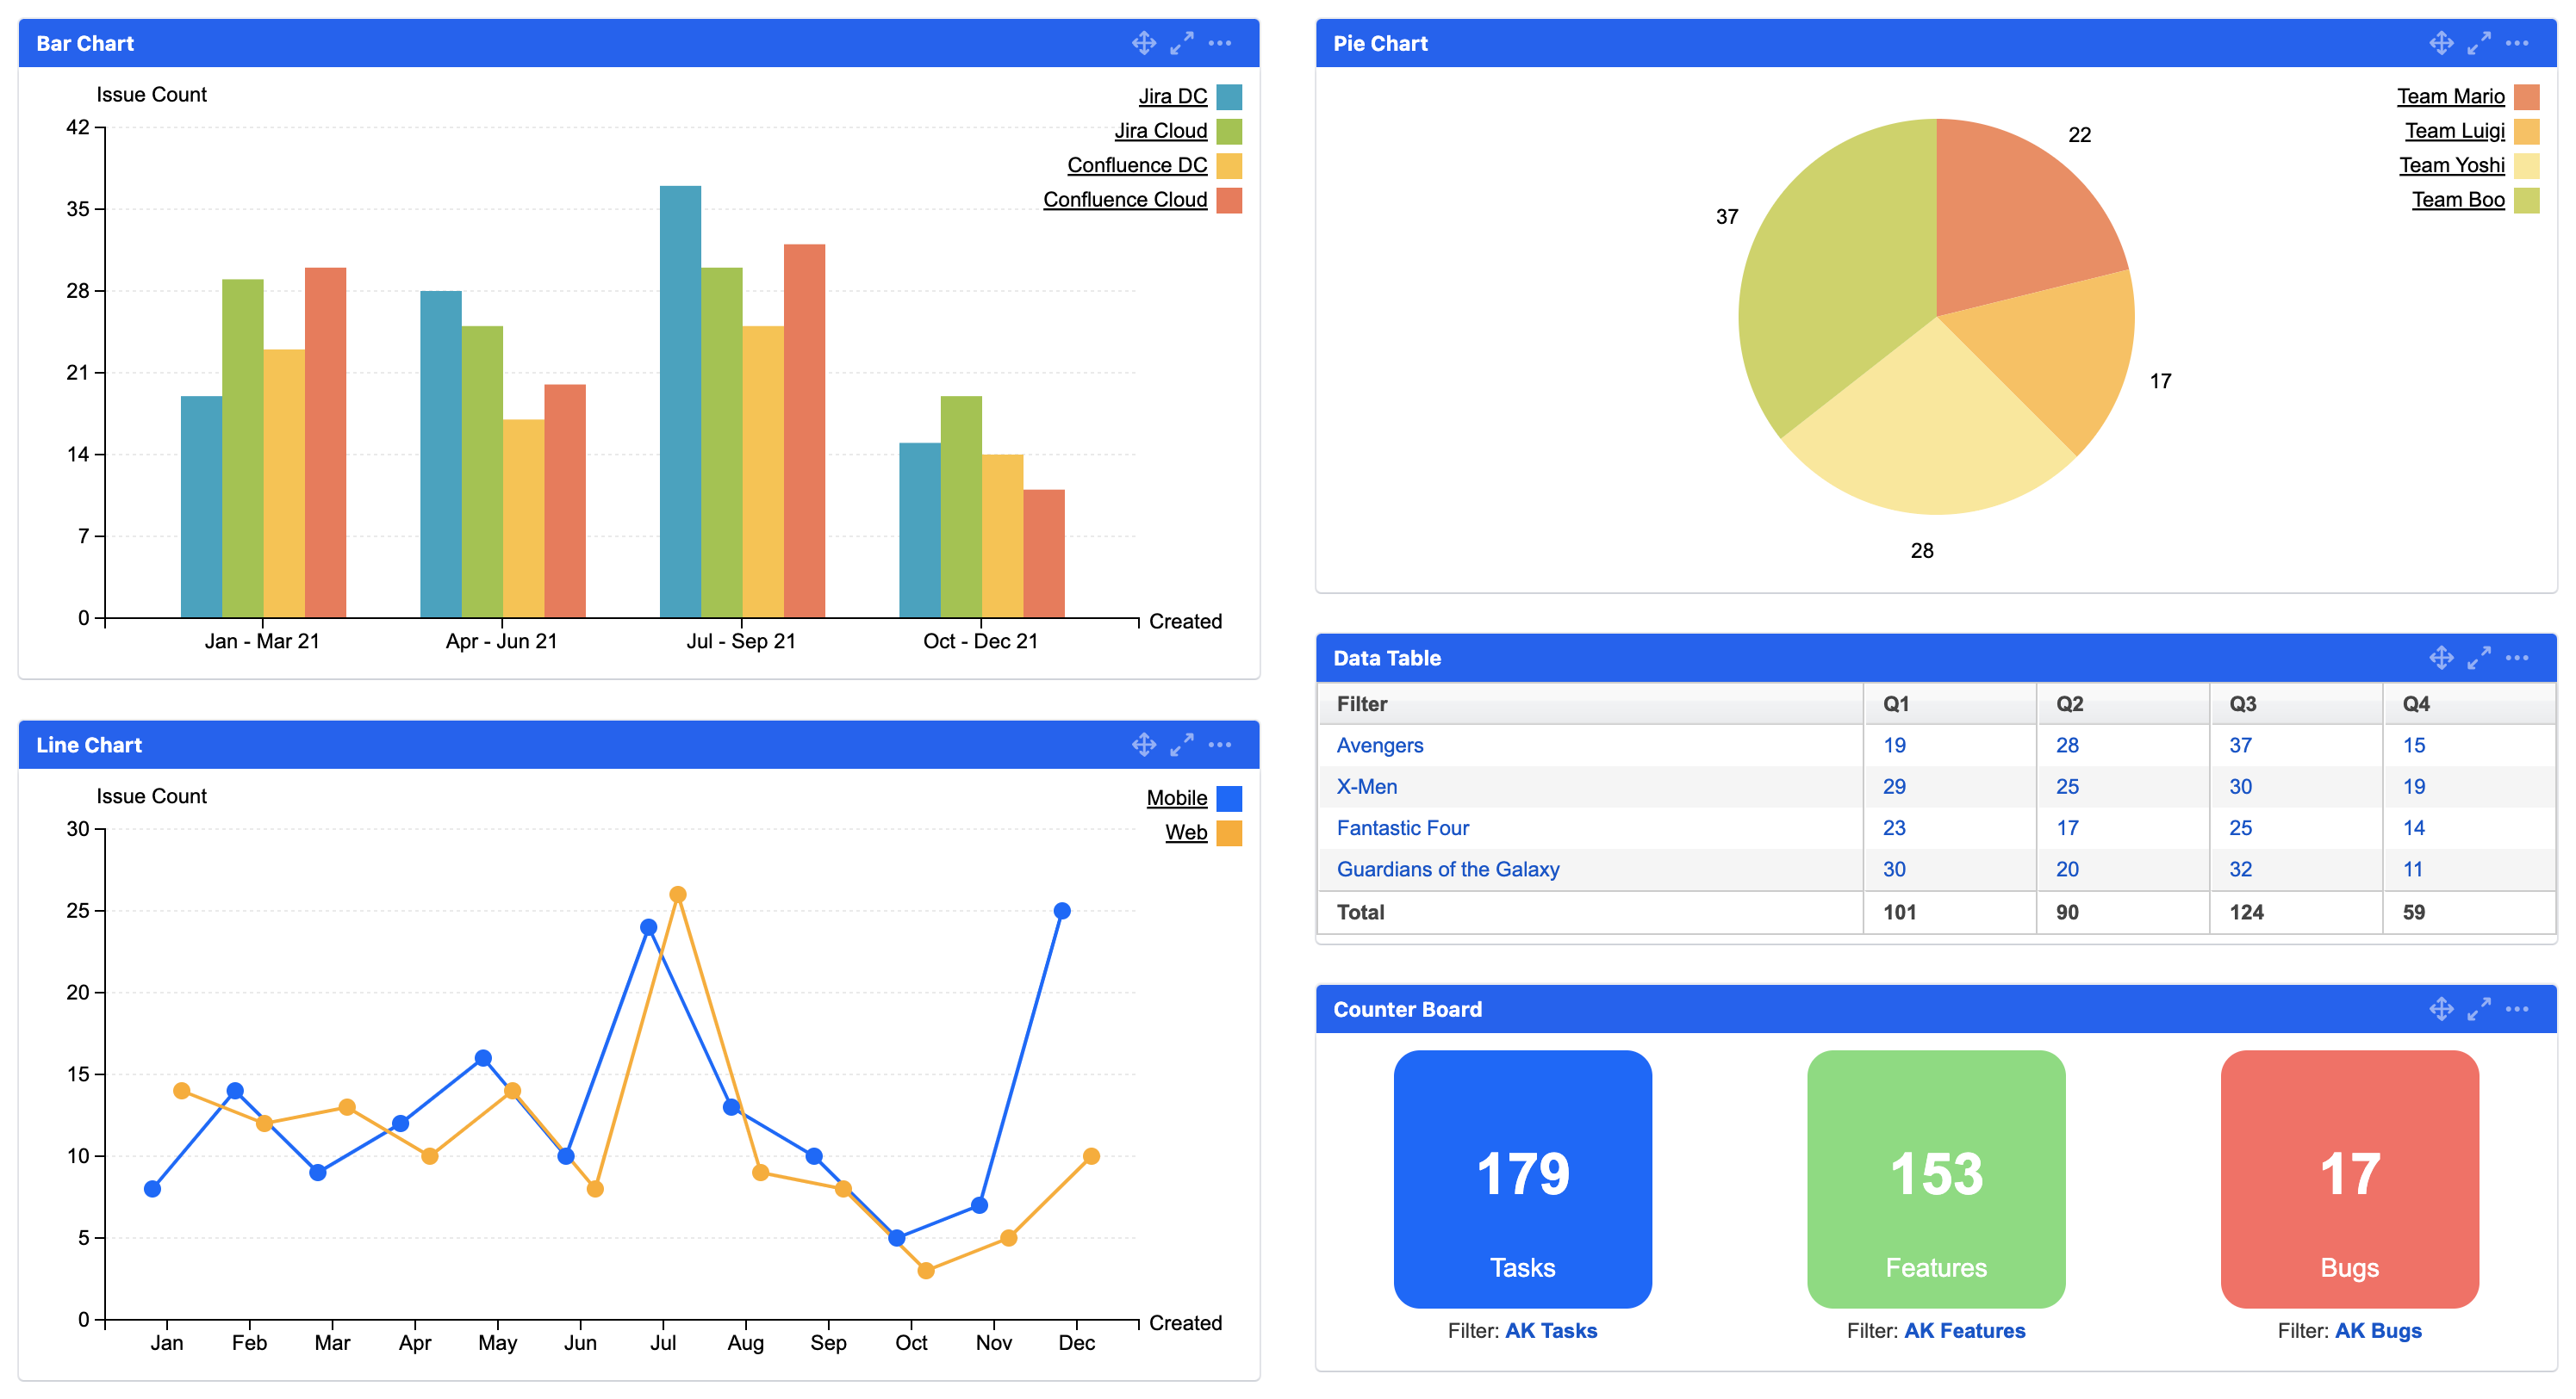The width and height of the screenshot is (2576, 1399).
Task: Open the Pie Chart expand control
Action: pyautogui.click(x=2479, y=43)
